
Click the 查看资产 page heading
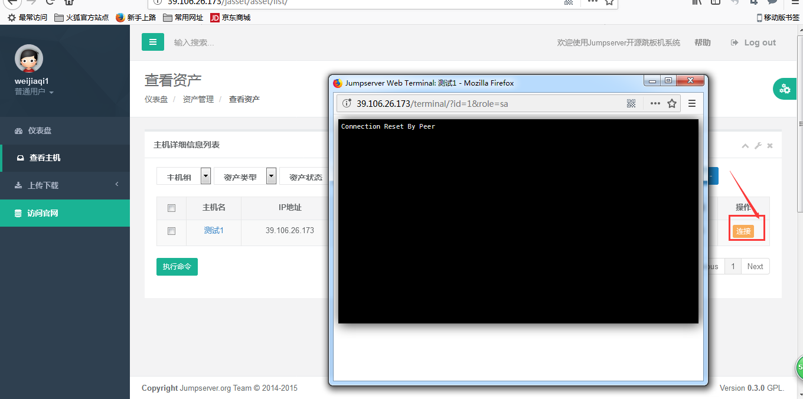coord(173,80)
